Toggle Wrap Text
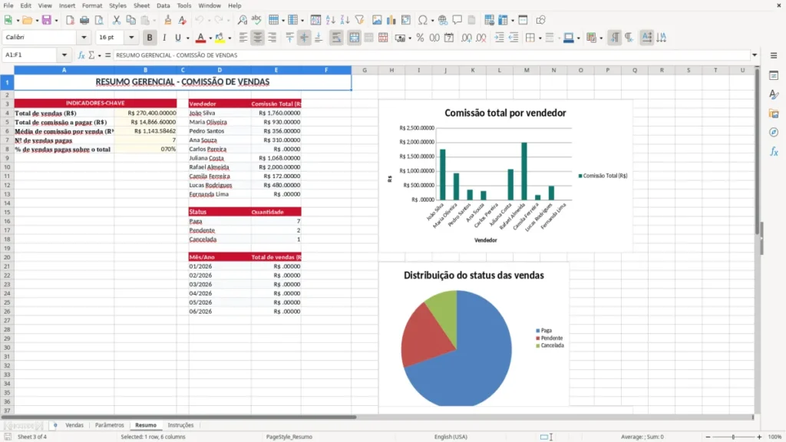Viewport: 786px width, 442px height. tap(336, 38)
